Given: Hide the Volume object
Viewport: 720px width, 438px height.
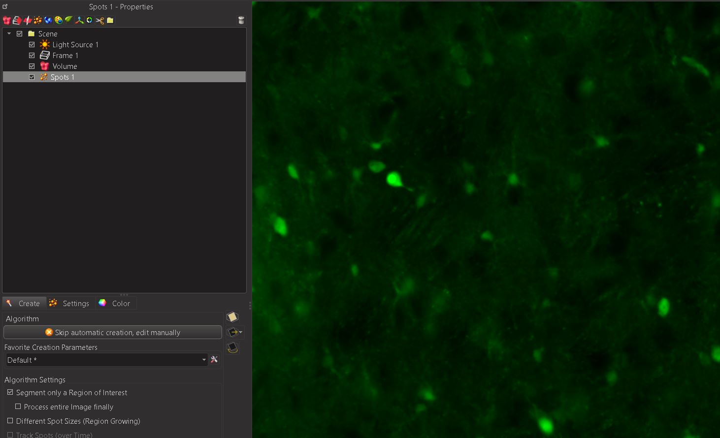Looking at the screenshot, I should (32, 66).
